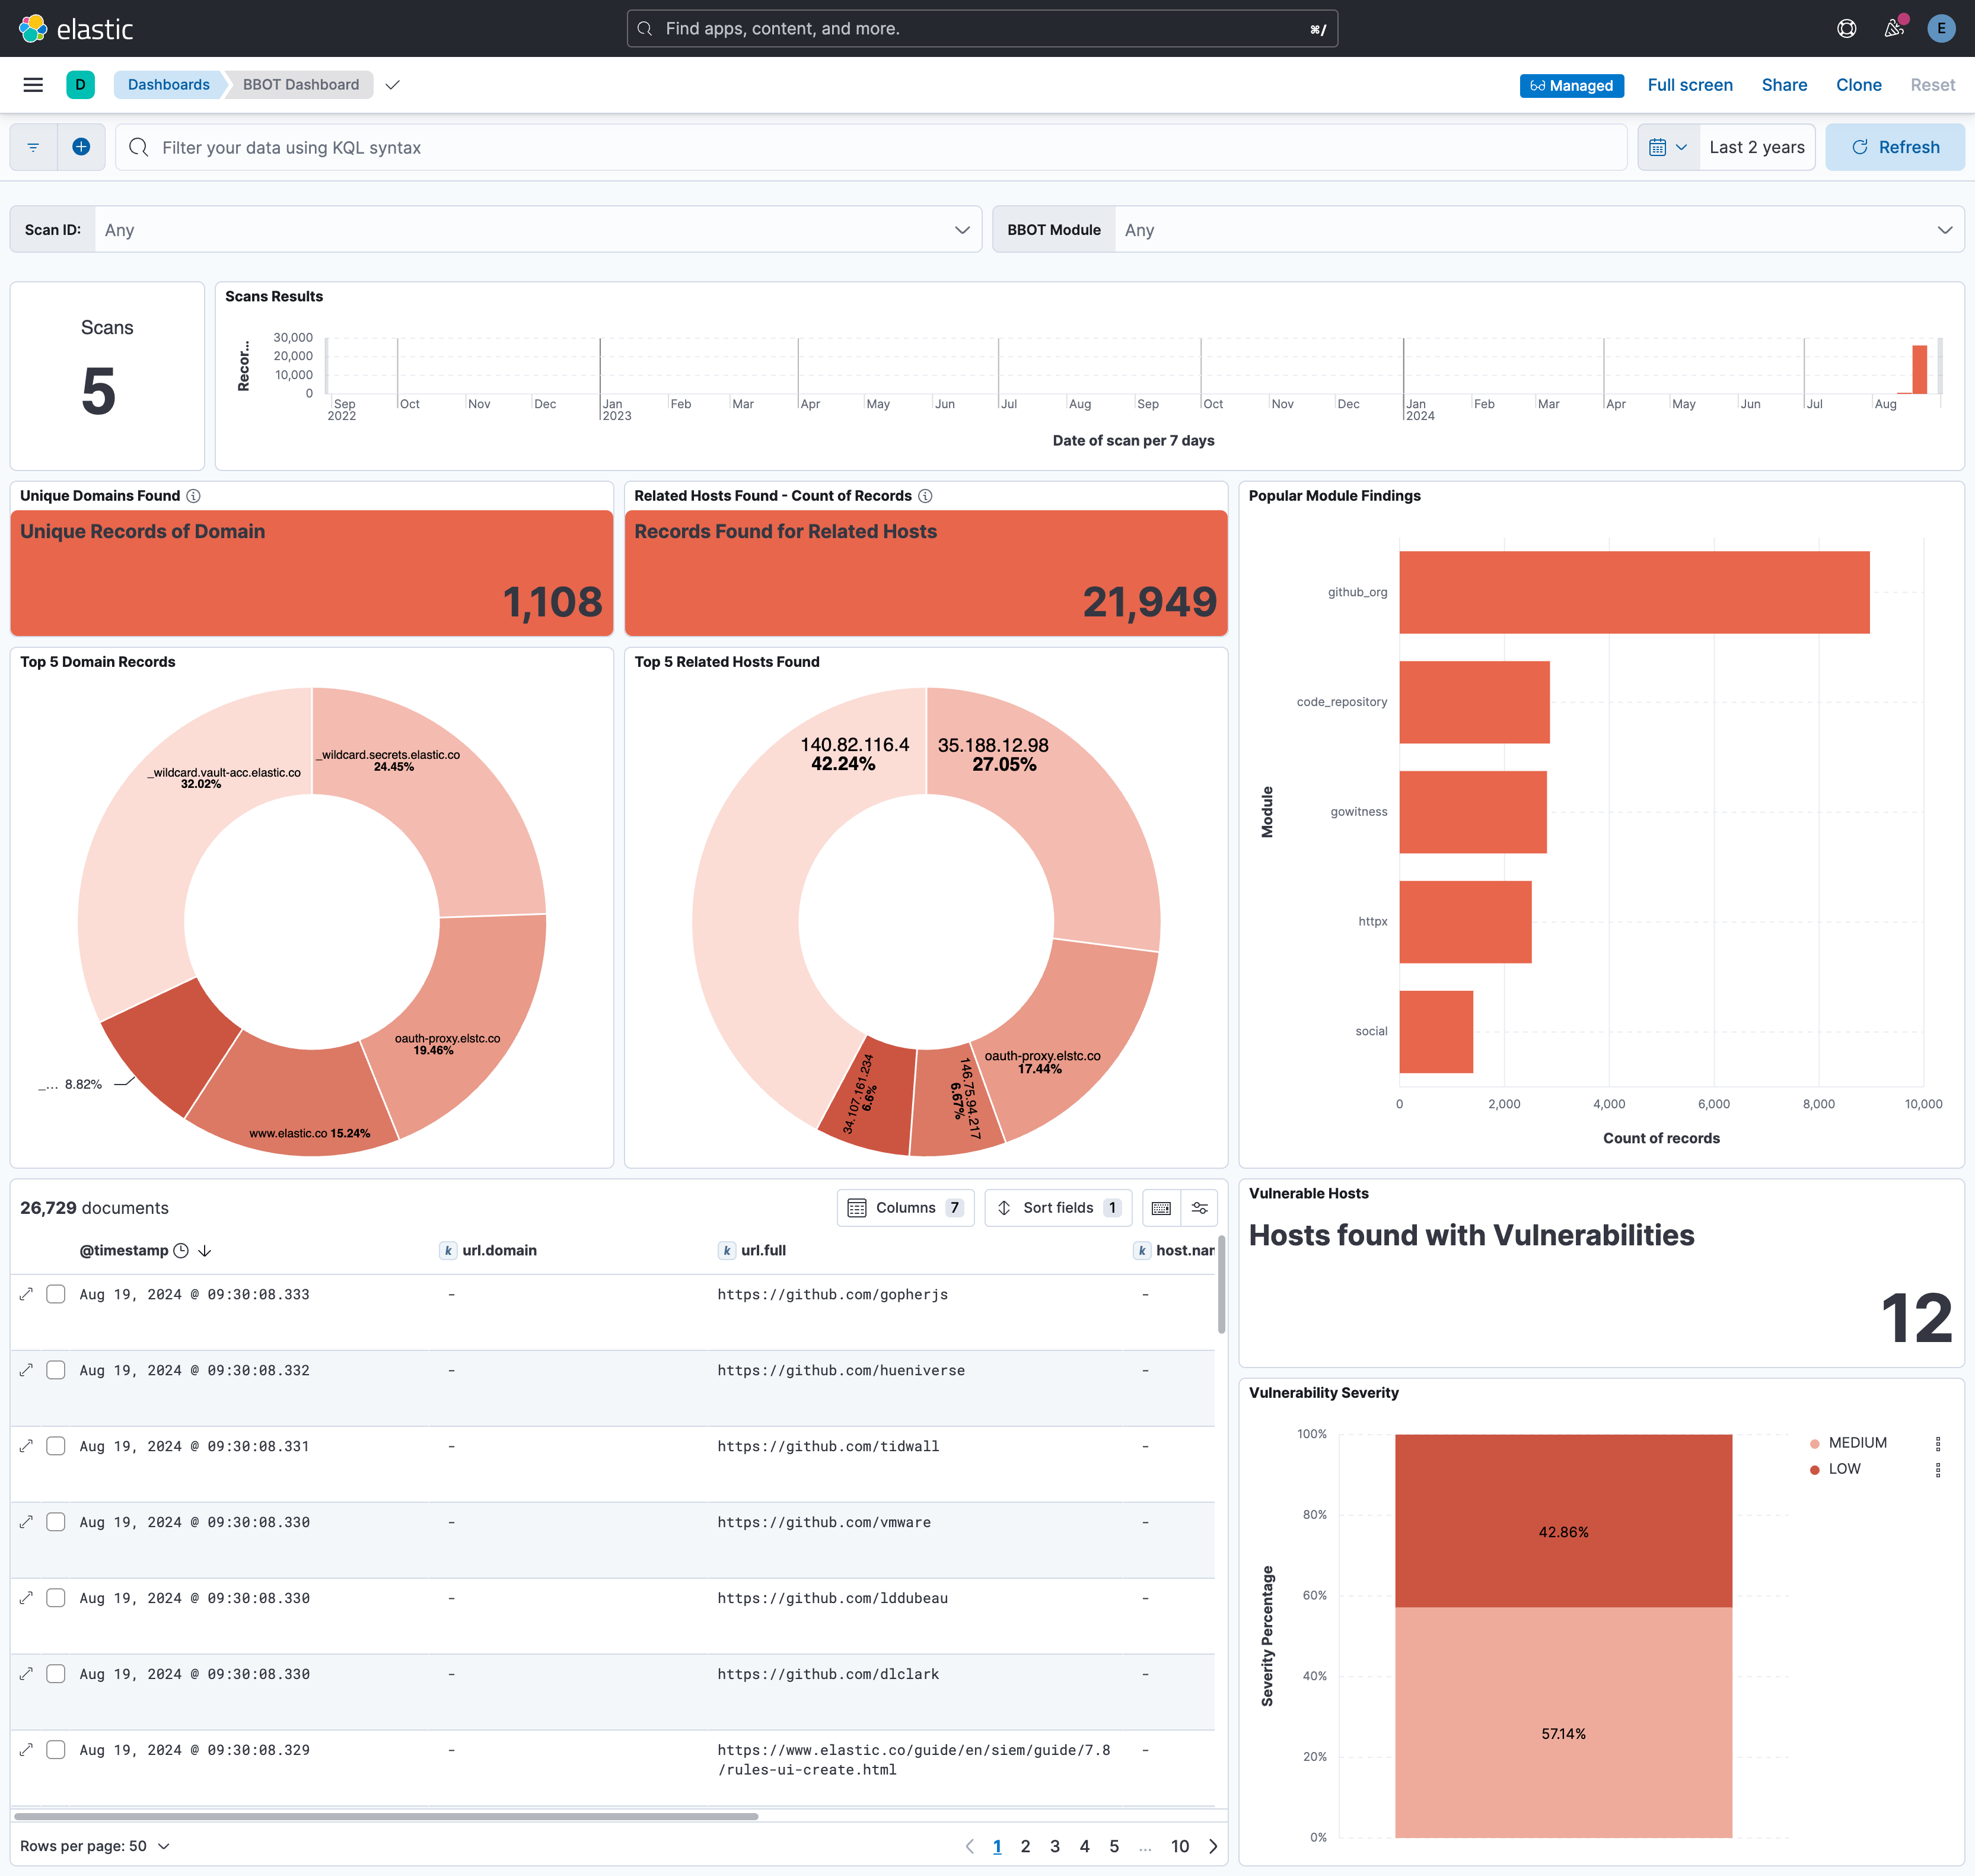Expand the rules-ui-create document row
Screen dimensions: 1975x1876
click(27, 1750)
